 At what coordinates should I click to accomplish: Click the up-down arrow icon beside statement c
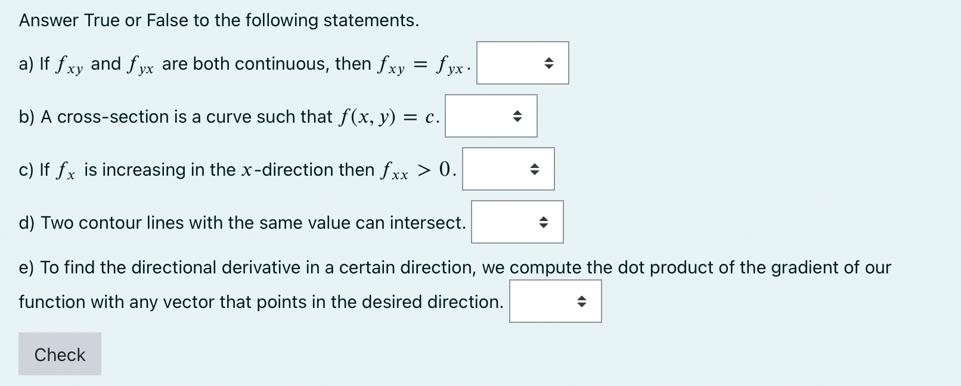(x=534, y=169)
